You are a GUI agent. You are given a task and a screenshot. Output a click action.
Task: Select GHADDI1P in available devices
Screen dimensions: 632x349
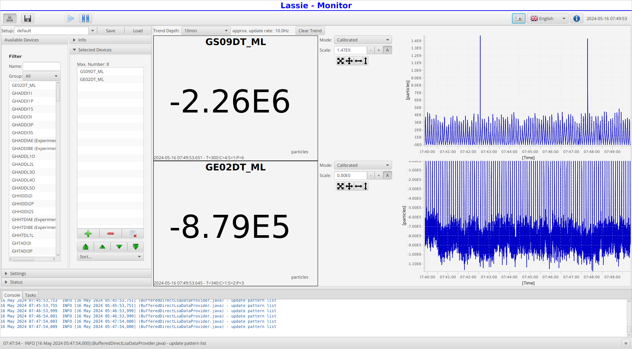coord(33,101)
